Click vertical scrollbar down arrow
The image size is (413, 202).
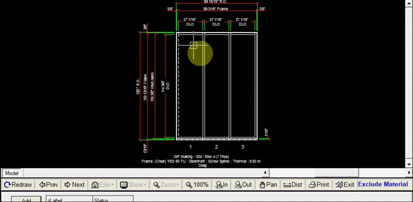click(409, 164)
